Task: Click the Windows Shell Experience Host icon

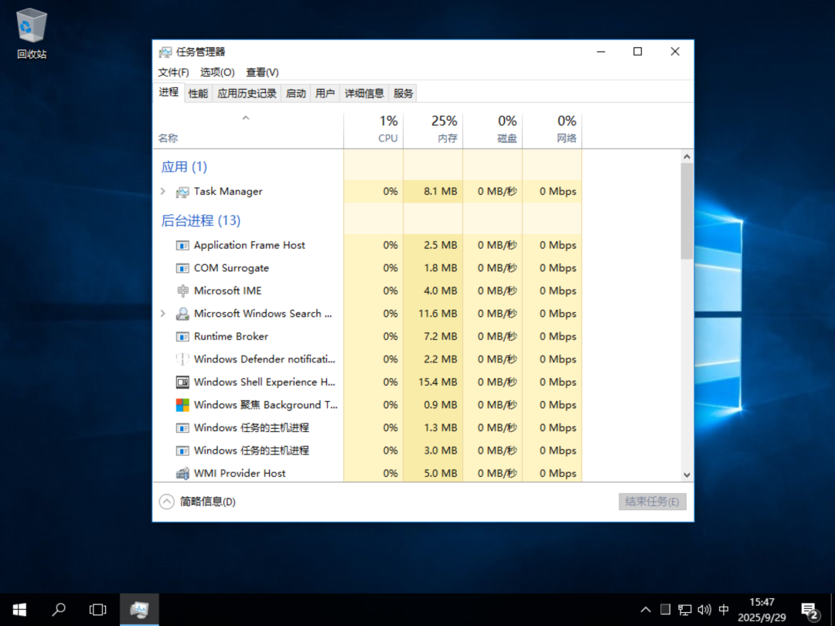Action: 182,383
